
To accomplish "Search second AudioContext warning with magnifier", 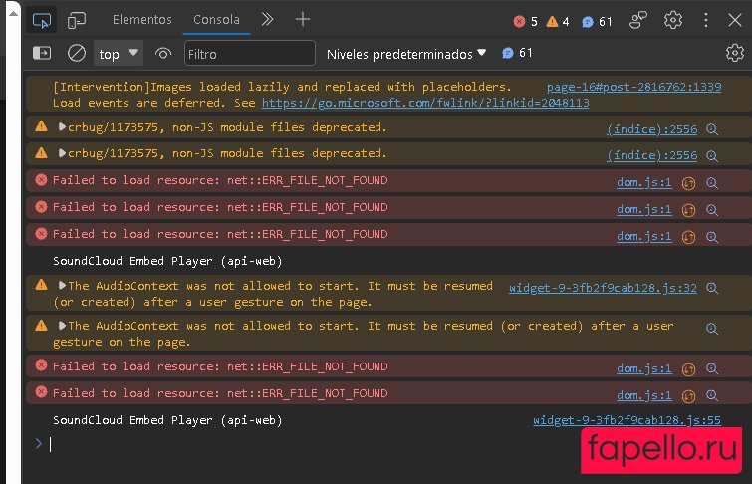I will tap(712, 329).
